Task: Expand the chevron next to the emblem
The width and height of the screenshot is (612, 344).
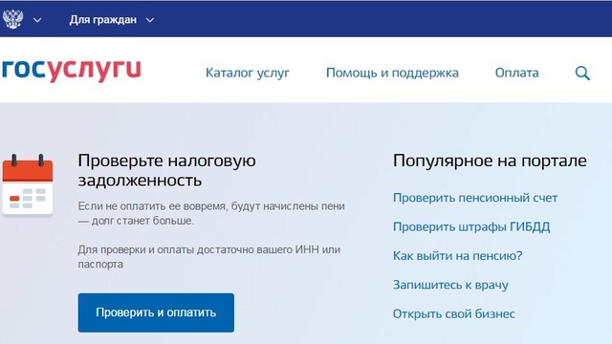Action: (37, 20)
